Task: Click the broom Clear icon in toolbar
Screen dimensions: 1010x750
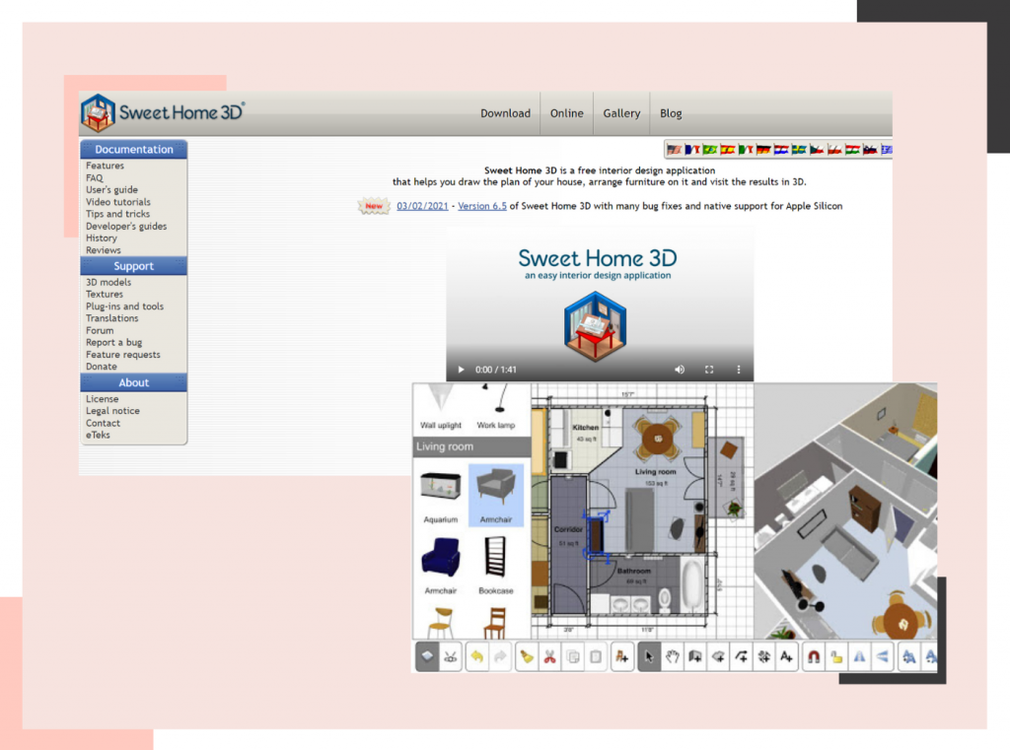Action: pyautogui.click(x=527, y=657)
